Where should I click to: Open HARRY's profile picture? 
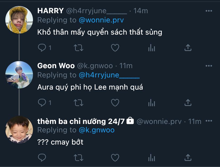(x=19, y=20)
